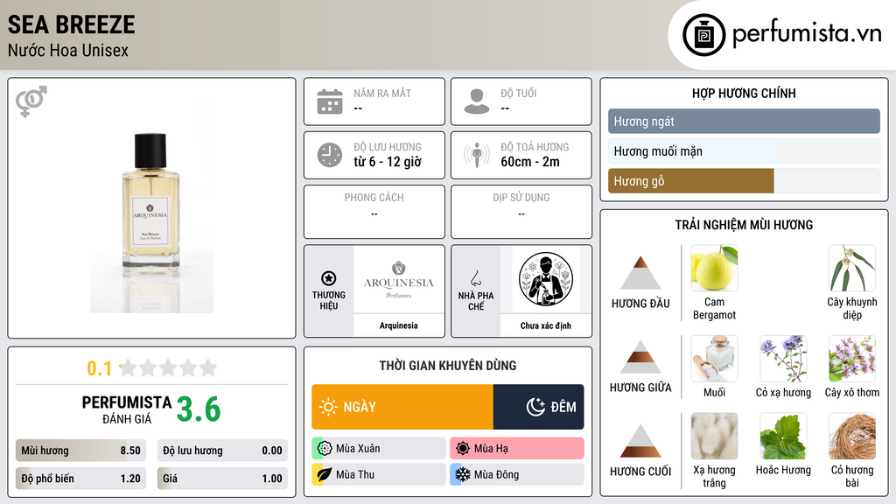Click the SEA BREEZE title text
Screen dimensions: 896x504
(72, 24)
